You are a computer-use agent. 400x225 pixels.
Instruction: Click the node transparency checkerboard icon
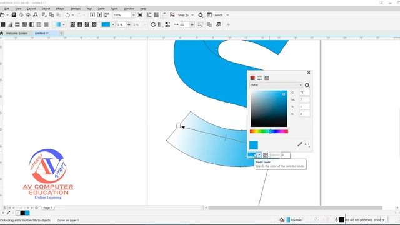(266, 155)
